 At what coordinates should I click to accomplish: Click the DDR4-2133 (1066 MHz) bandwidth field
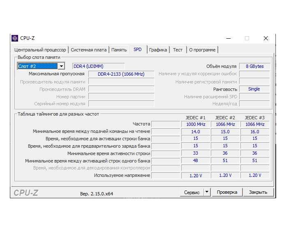121,74
